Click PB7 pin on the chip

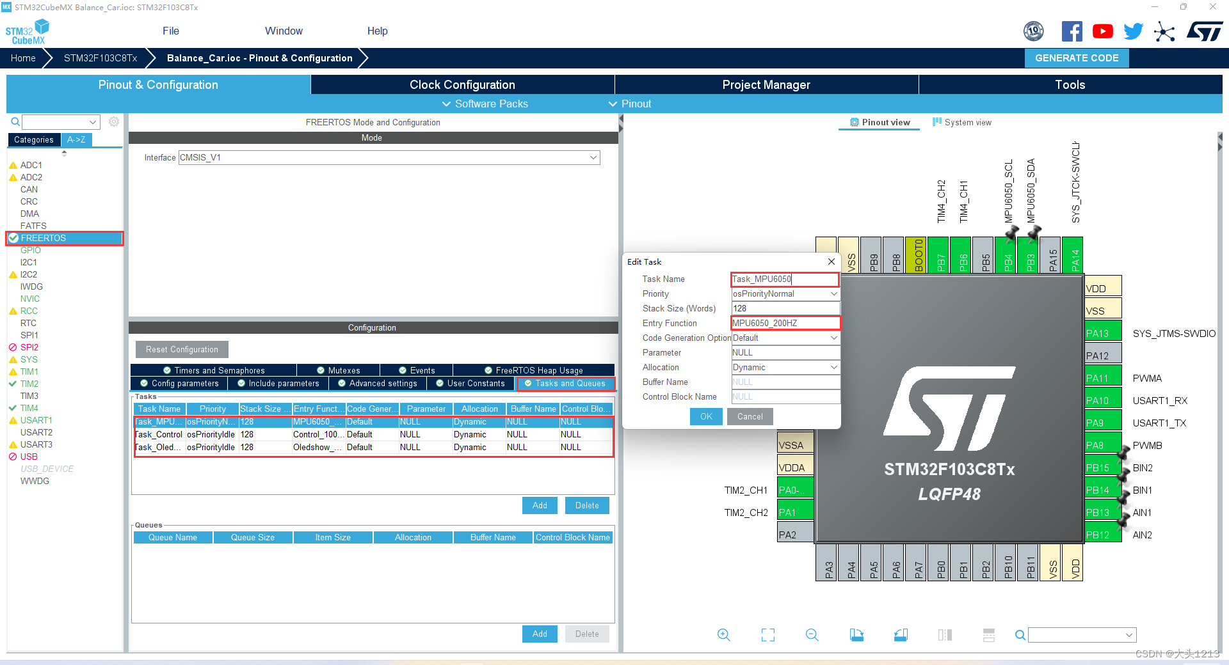point(939,255)
